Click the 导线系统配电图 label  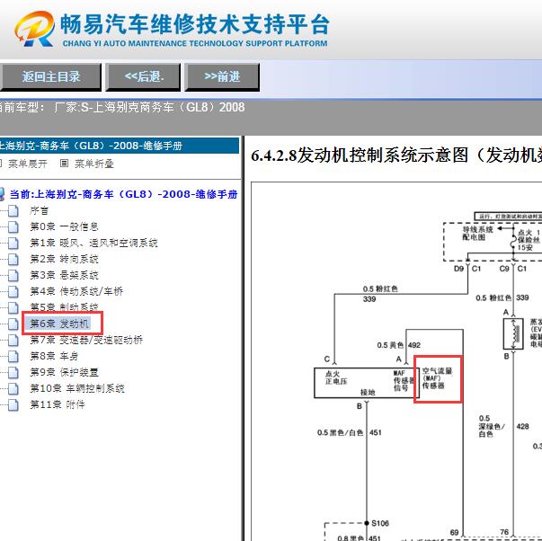477,234
